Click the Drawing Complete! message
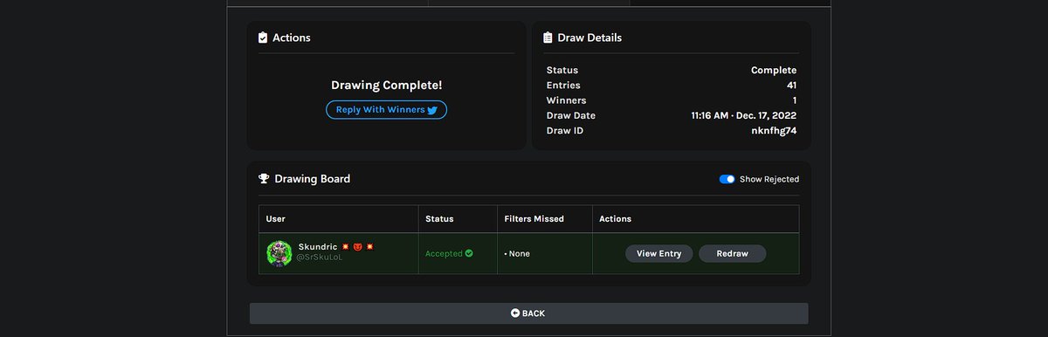1048x337 pixels. (386, 86)
